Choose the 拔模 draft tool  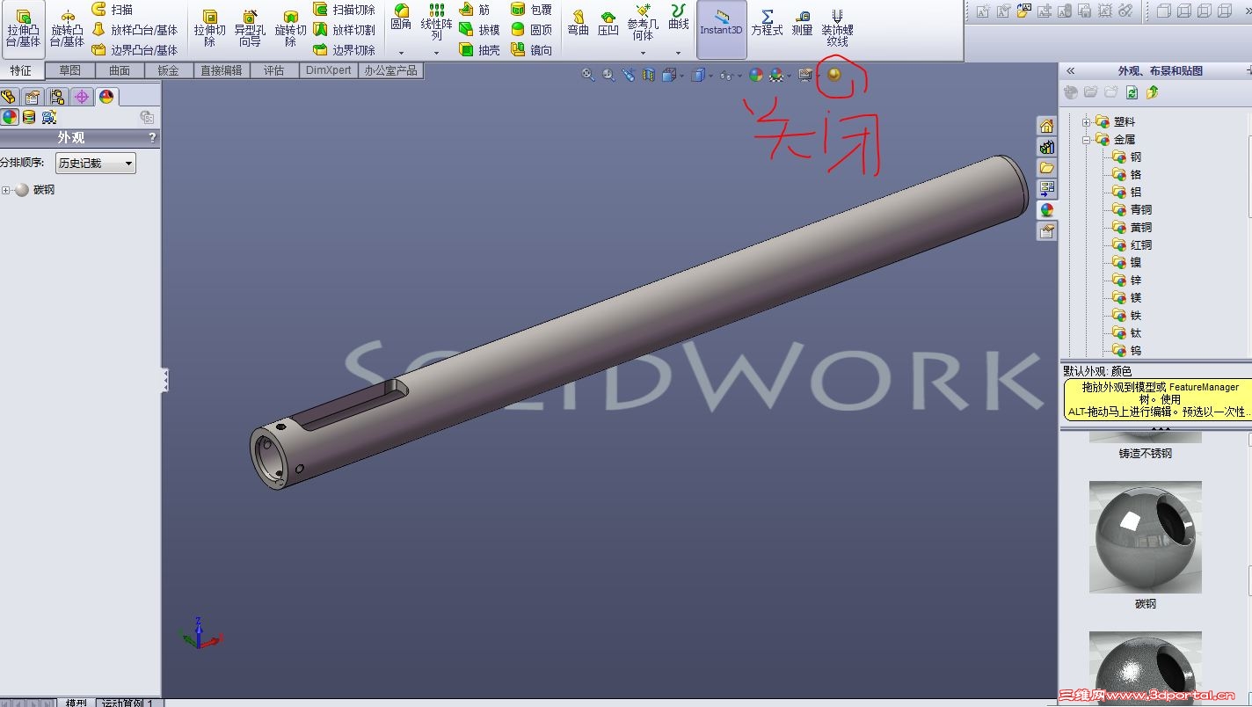pos(479,30)
